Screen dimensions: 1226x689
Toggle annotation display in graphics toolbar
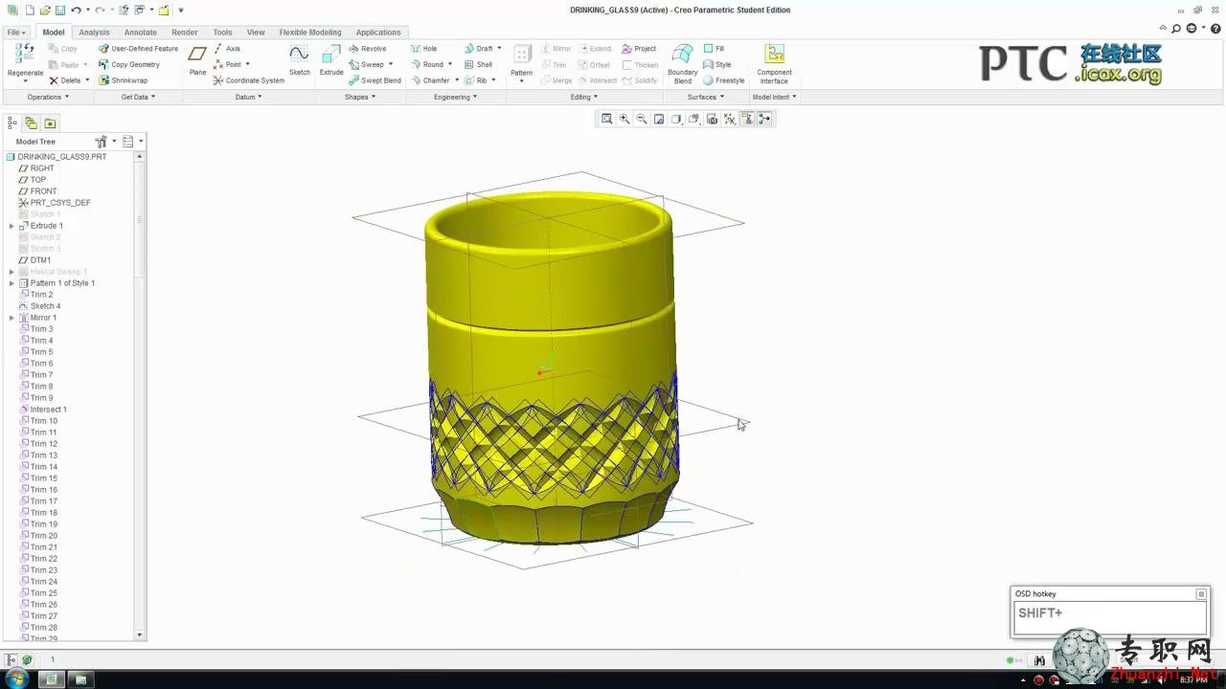click(747, 119)
